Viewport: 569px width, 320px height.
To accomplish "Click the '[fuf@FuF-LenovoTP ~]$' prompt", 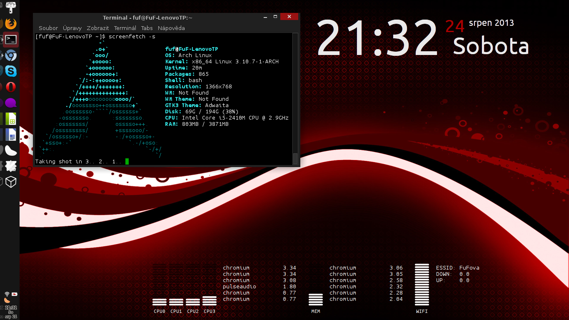I will (70, 37).
